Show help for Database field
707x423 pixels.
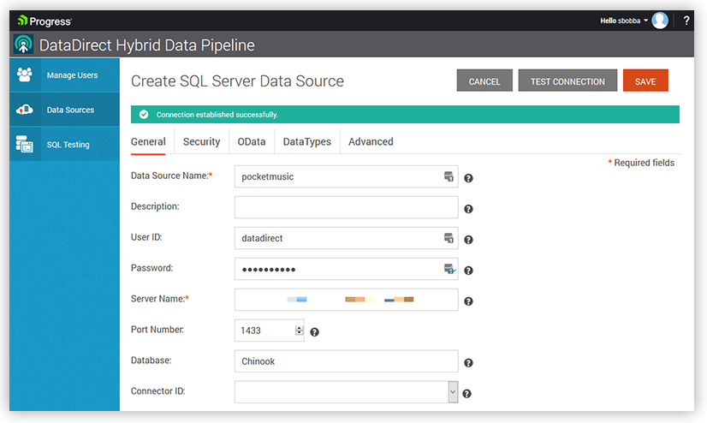click(468, 362)
